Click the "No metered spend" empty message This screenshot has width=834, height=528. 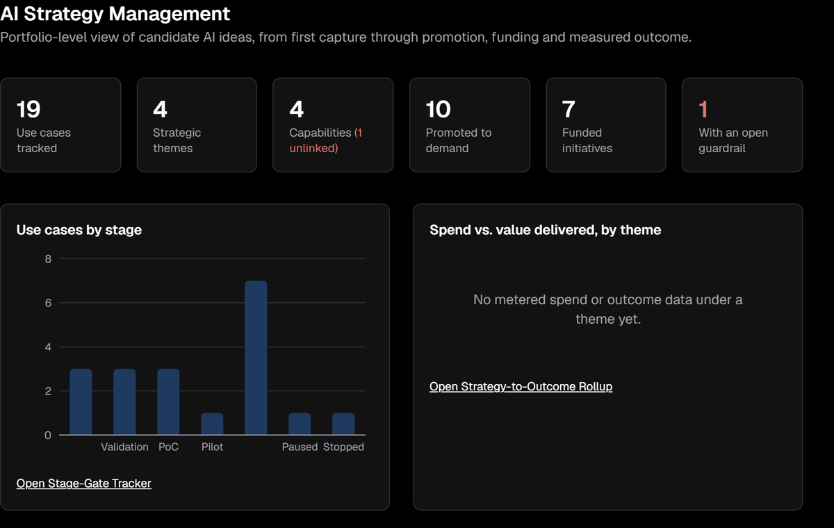[608, 310]
